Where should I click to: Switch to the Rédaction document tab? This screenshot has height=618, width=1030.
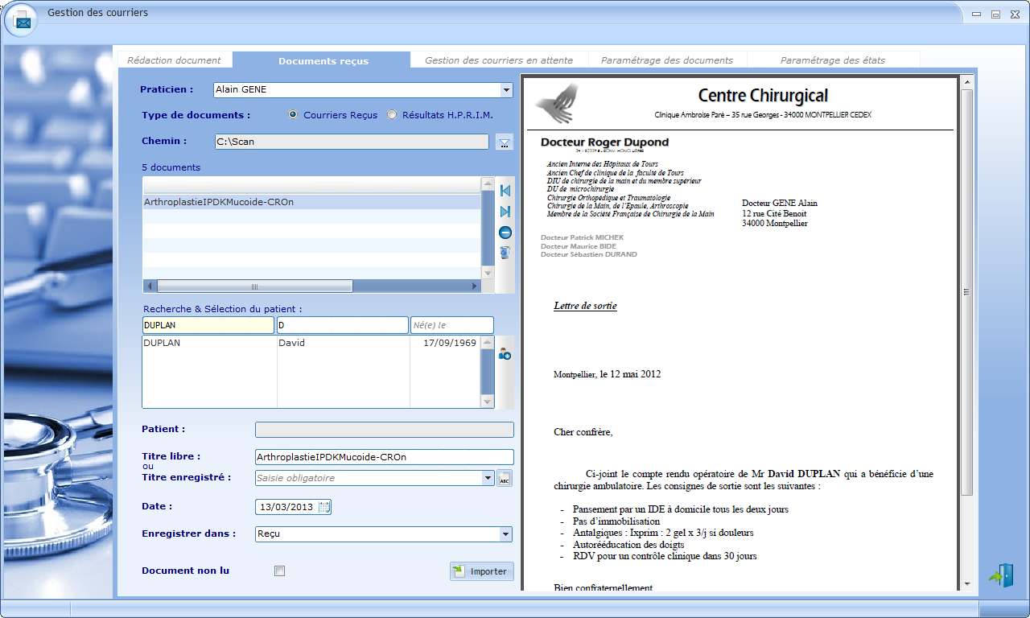click(174, 60)
